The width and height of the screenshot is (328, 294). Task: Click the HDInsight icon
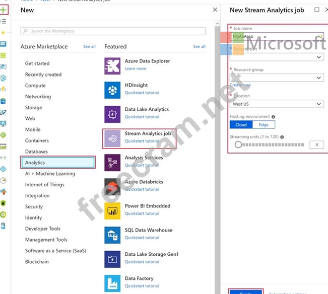tap(112, 90)
